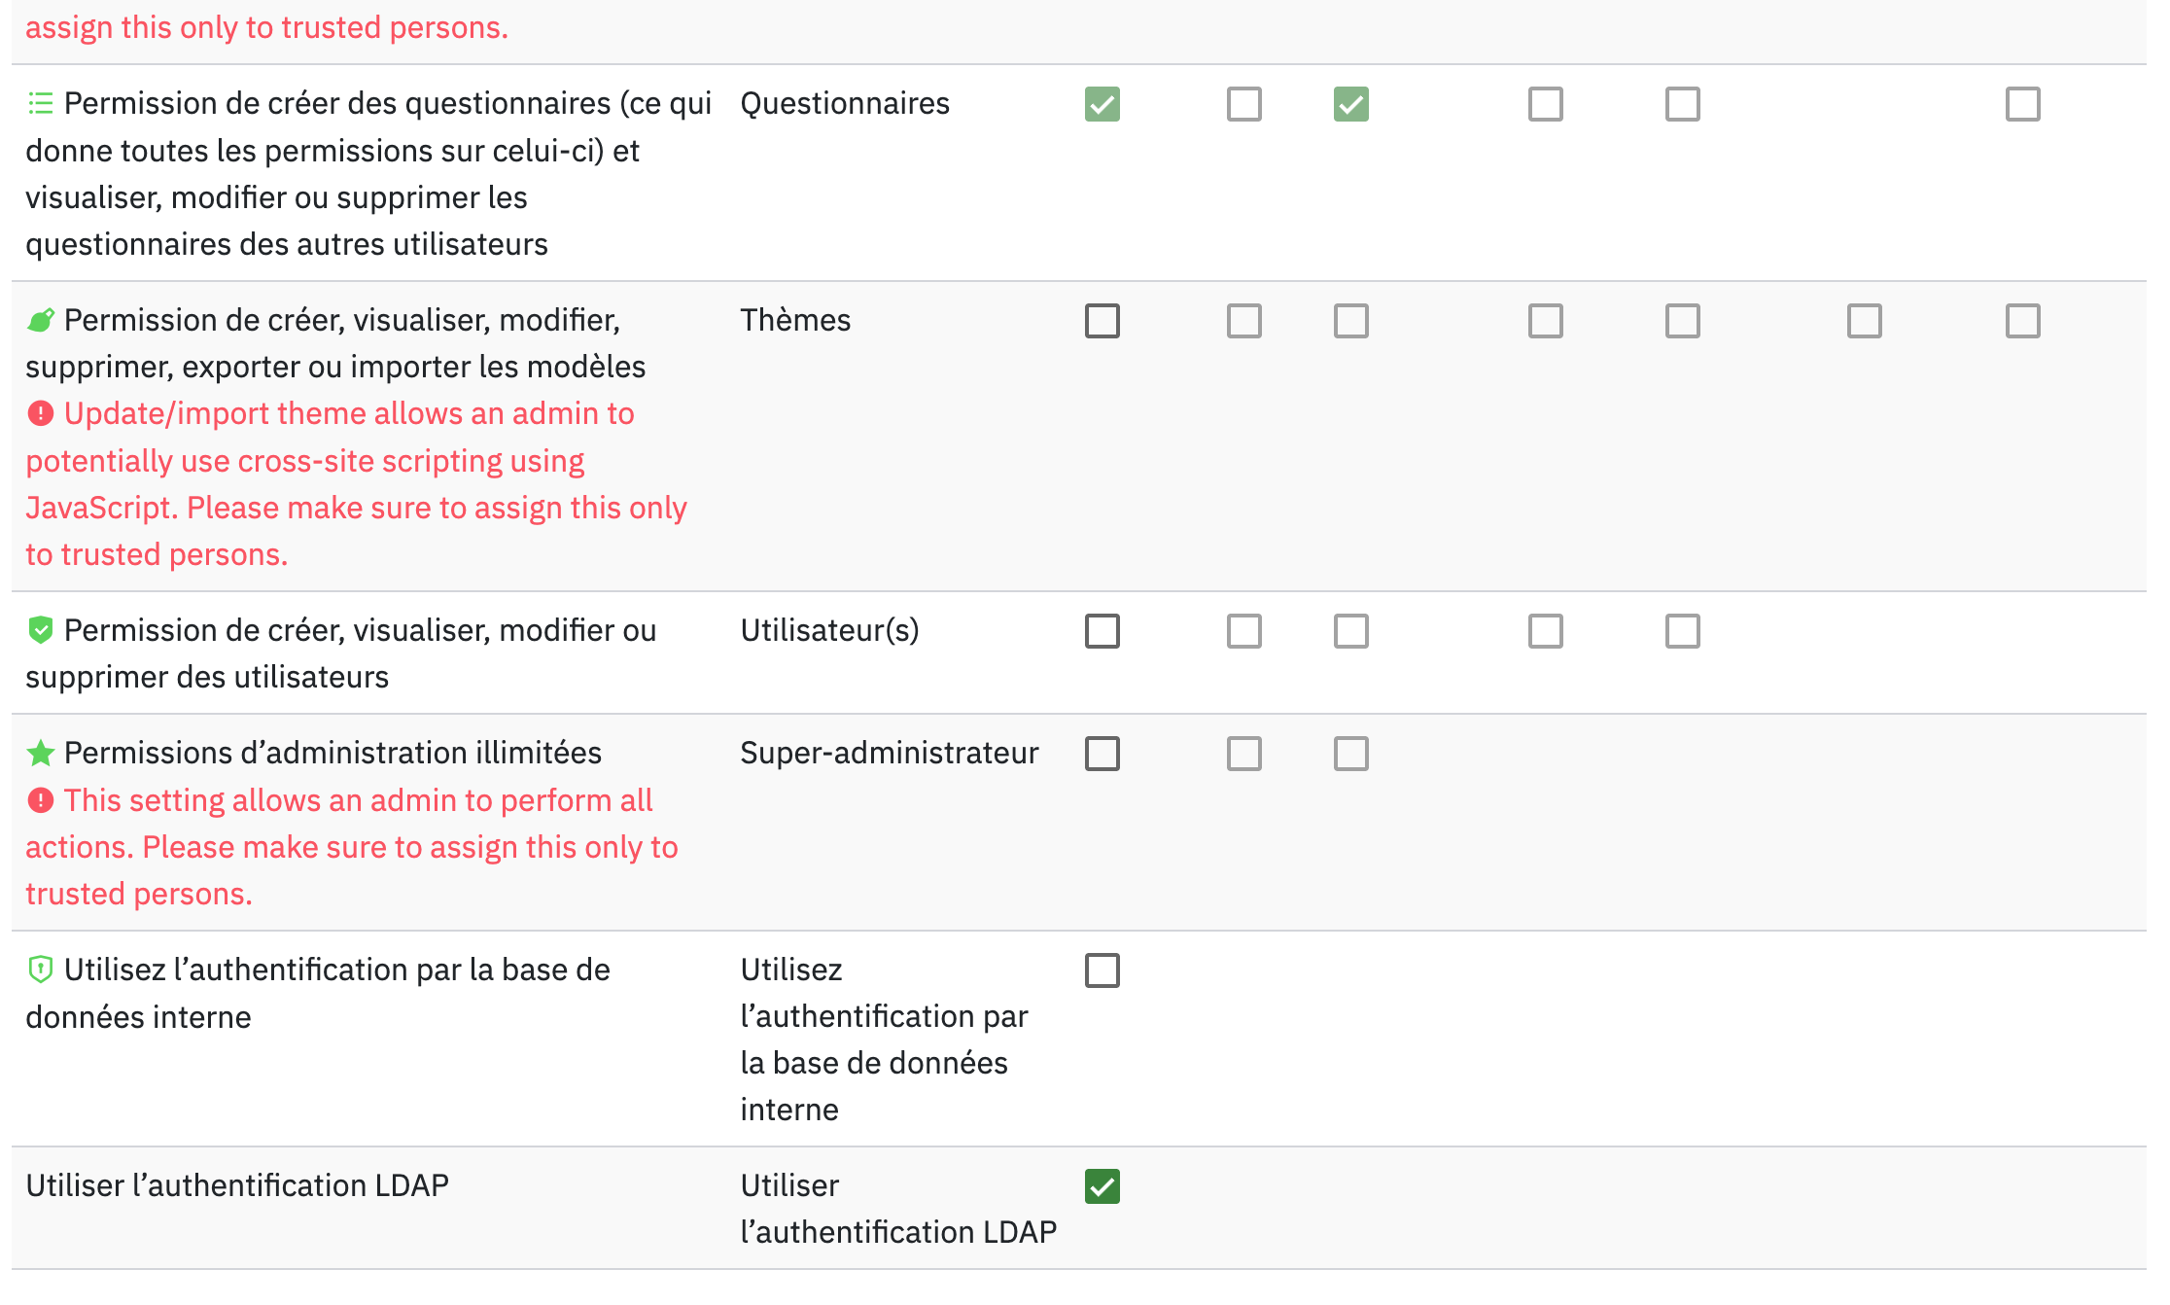
Task: Click the 'Permissions d'administration illimitées' text
Action: click(x=332, y=753)
